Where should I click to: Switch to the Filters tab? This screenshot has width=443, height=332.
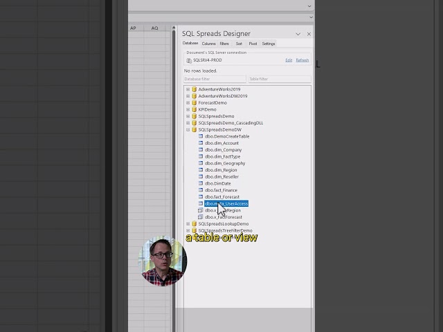coord(224,44)
